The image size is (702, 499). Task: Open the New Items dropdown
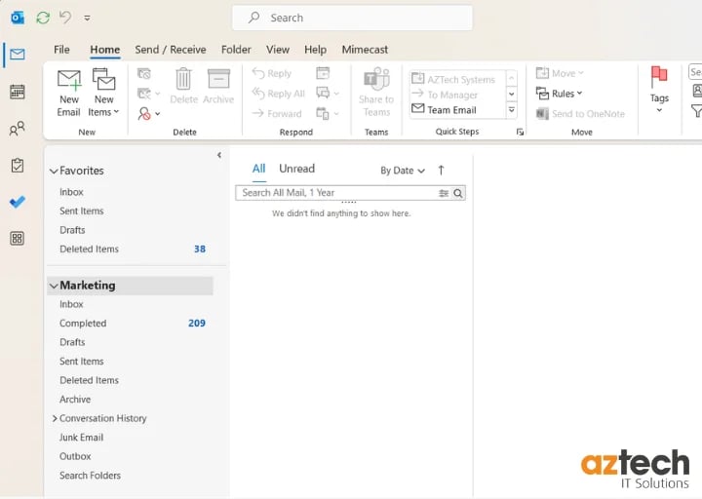[x=103, y=94]
